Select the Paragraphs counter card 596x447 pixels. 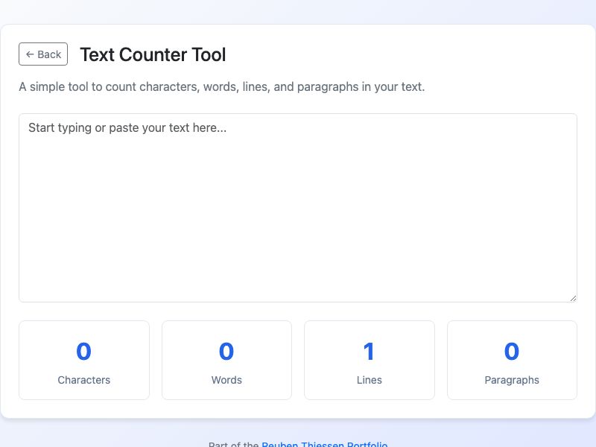click(512, 360)
